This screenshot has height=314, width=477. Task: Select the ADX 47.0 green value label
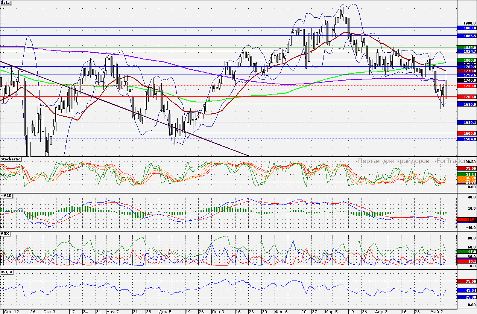[x=467, y=252]
